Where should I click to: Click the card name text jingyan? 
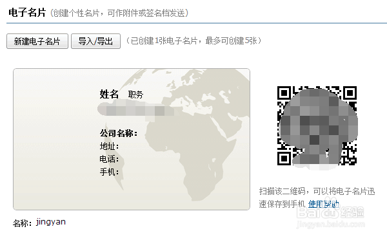51,222
